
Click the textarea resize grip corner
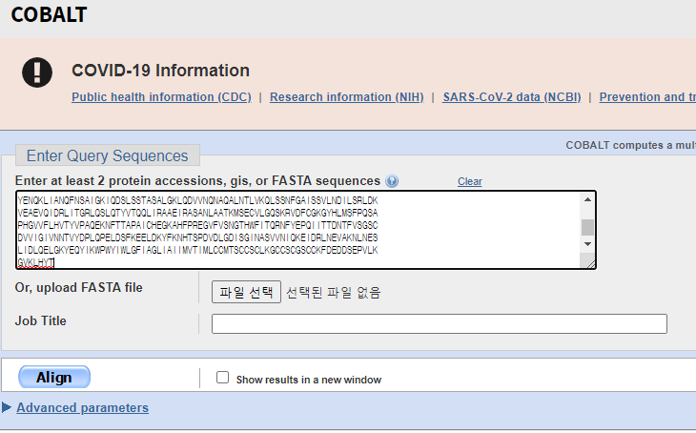coord(590,264)
